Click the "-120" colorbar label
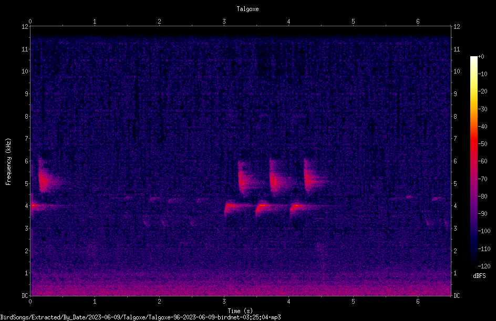 484,266
